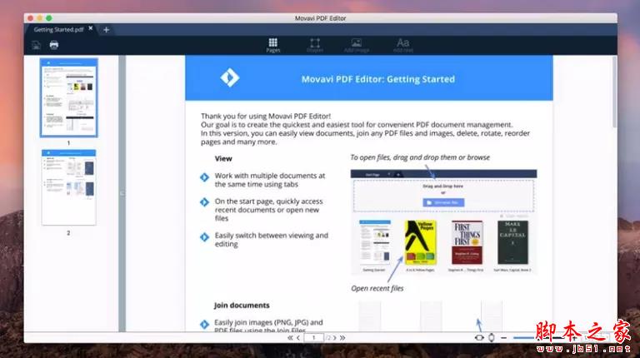The image size is (640, 358).
Task: Click heading 'Movavi PDF Editor: Getting Started'
Action: [x=378, y=79]
